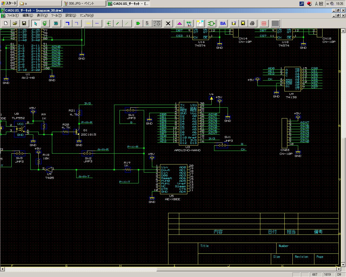
Task: Click the gray color swatch button
Action: (x=275, y=24)
